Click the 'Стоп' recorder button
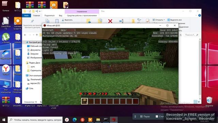The width and height of the screenshot is (218, 123). pyautogui.click(x=160, y=116)
